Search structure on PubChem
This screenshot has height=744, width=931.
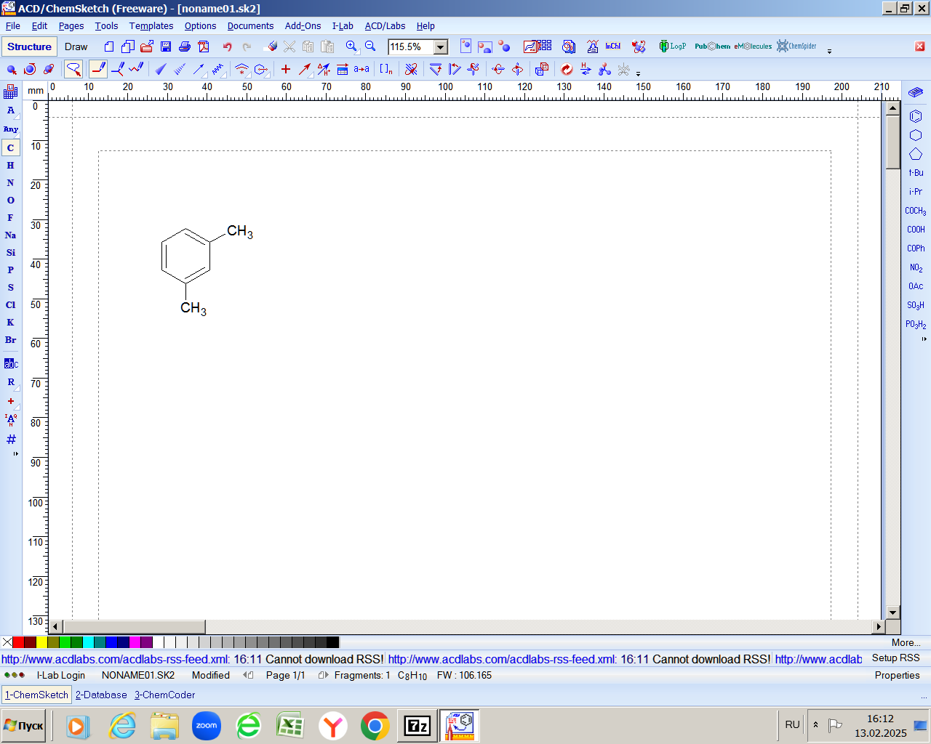[712, 46]
